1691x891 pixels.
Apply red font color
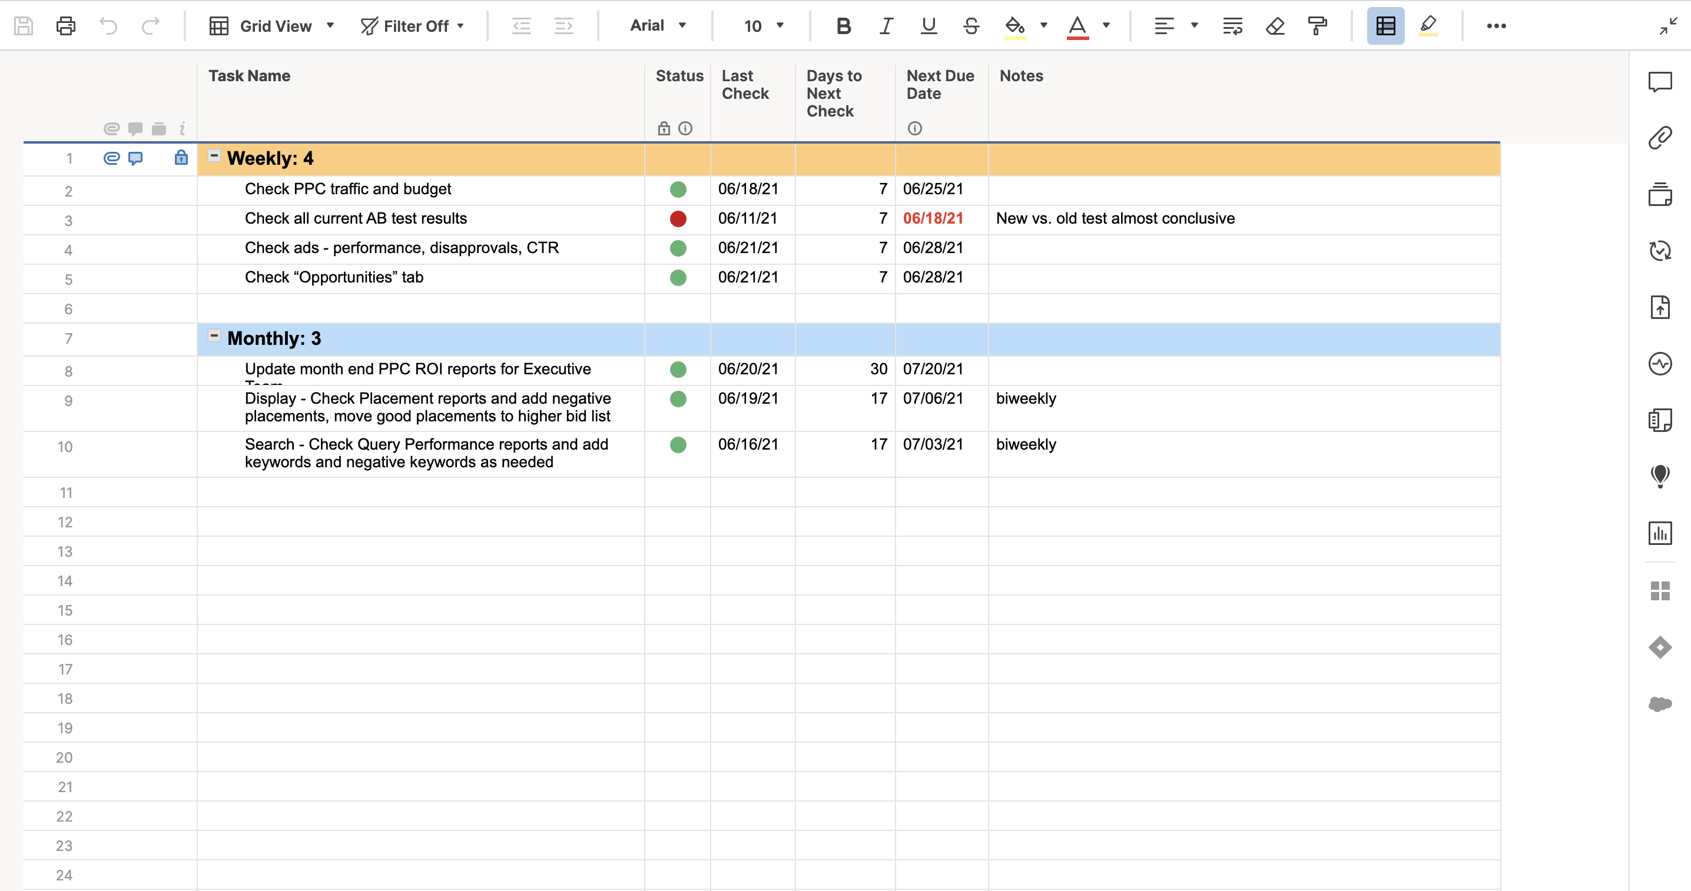[1077, 26]
